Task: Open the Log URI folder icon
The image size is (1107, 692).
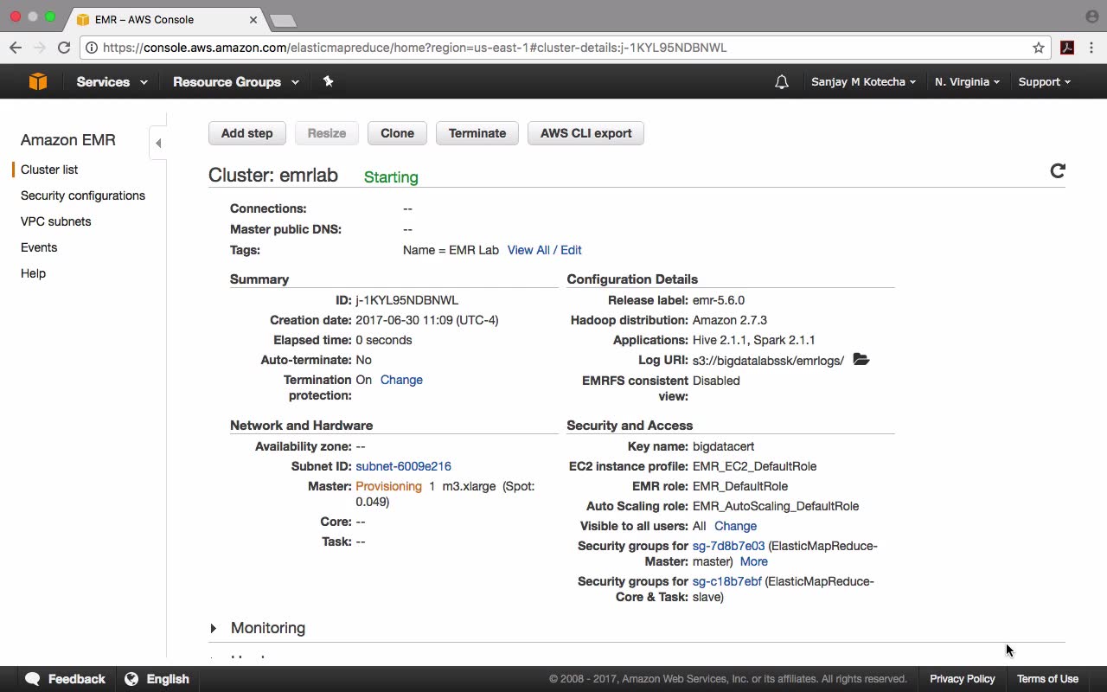Action: (861, 359)
